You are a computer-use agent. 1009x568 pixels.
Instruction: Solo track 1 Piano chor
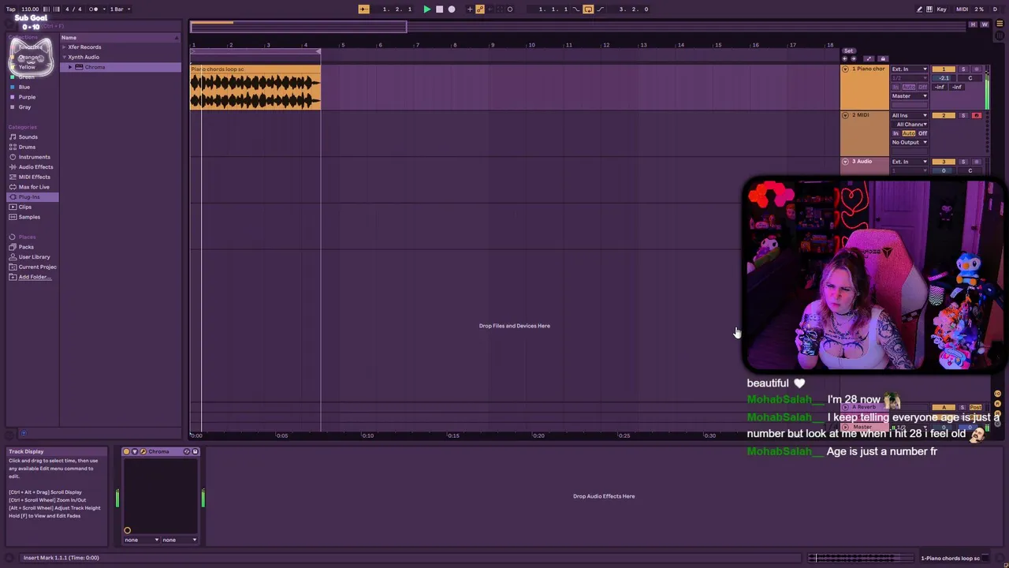click(x=963, y=69)
